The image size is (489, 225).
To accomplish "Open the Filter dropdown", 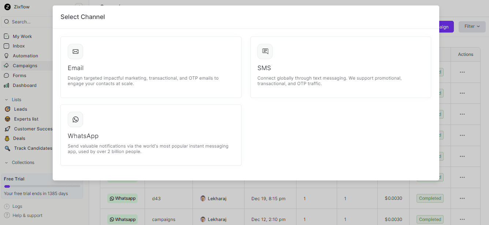I will point(472,26).
